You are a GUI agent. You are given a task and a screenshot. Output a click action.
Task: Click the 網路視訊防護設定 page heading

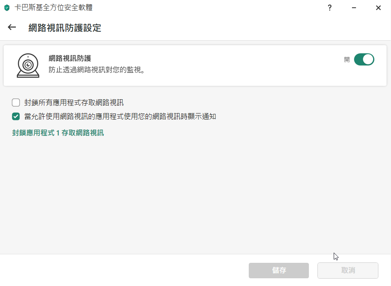[x=65, y=28]
